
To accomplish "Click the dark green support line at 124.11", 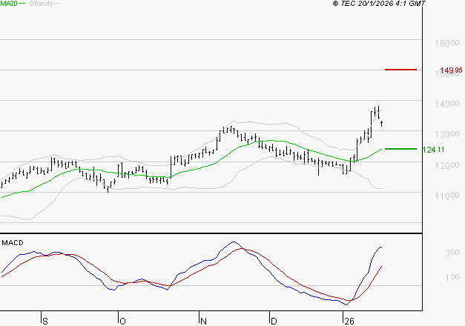I will (400, 149).
